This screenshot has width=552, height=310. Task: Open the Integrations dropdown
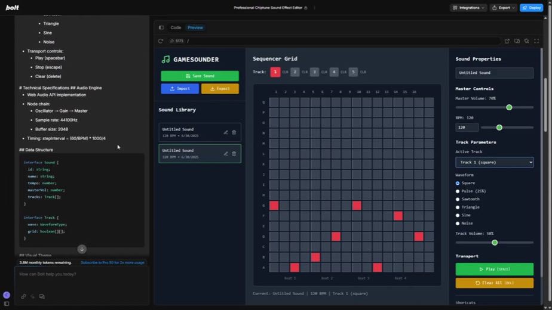coord(468,8)
